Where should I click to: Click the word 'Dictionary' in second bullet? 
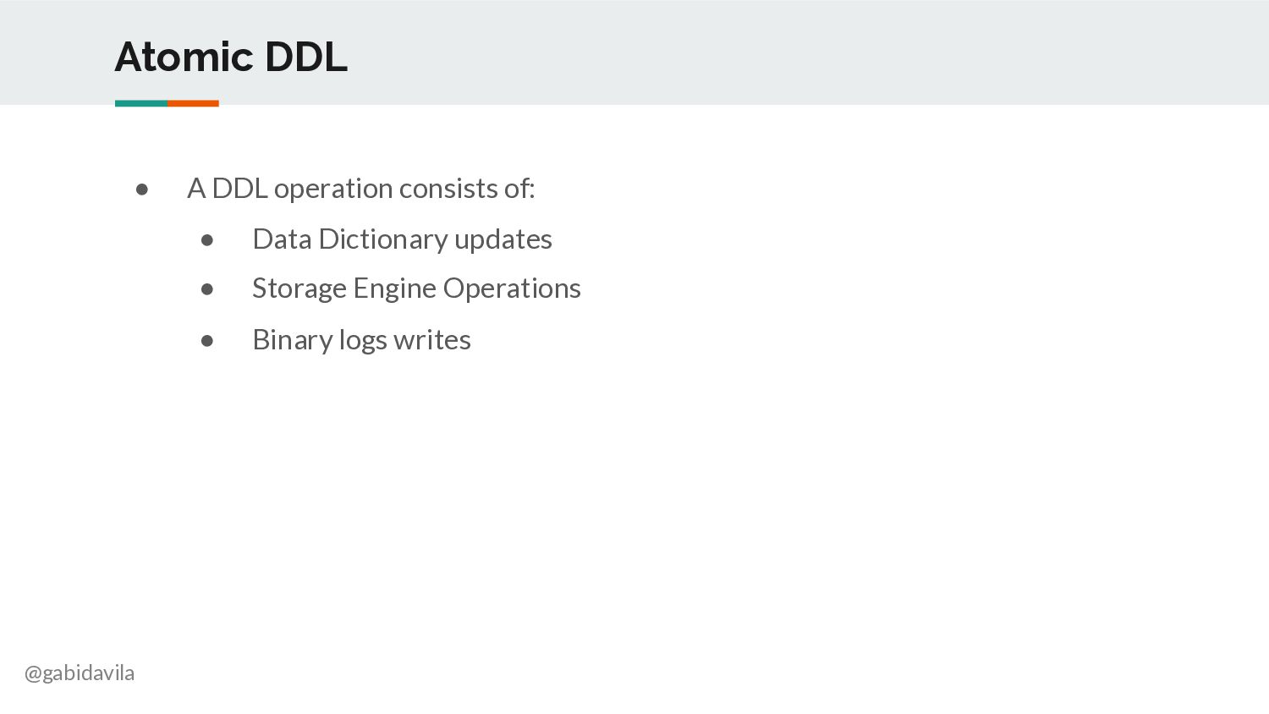click(x=383, y=239)
